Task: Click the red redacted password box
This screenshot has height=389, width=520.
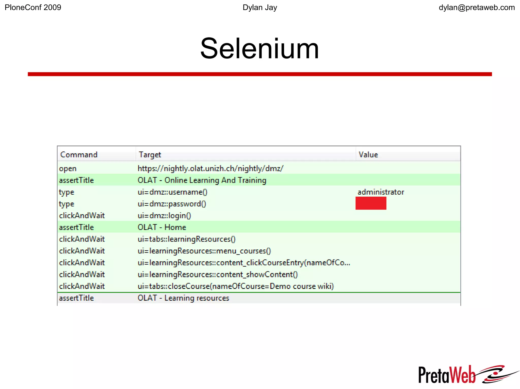Action: (x=371, y=203)
